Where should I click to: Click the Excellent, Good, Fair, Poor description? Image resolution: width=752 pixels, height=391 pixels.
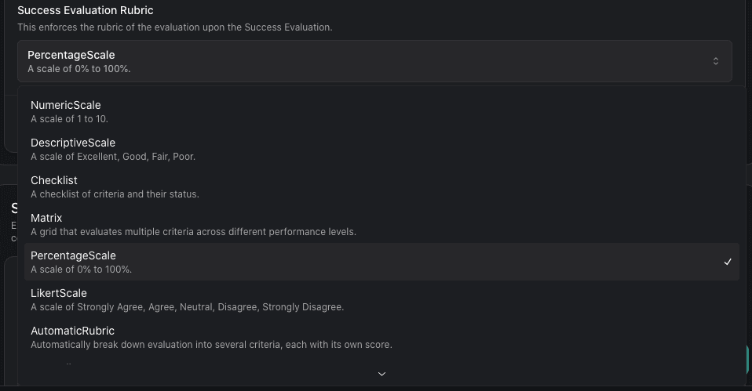pos(113,157)
